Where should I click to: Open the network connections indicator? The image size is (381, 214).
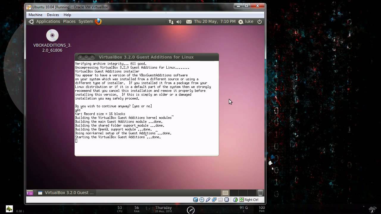tap(171, 22)
